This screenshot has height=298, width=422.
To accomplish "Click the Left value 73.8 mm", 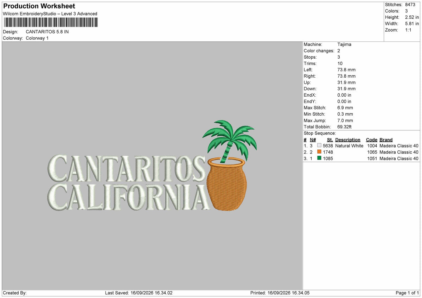I will click(346, 70).
